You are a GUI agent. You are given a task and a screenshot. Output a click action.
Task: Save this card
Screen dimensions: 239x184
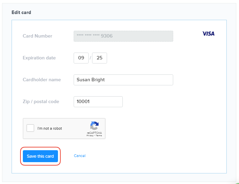point(40,156)
